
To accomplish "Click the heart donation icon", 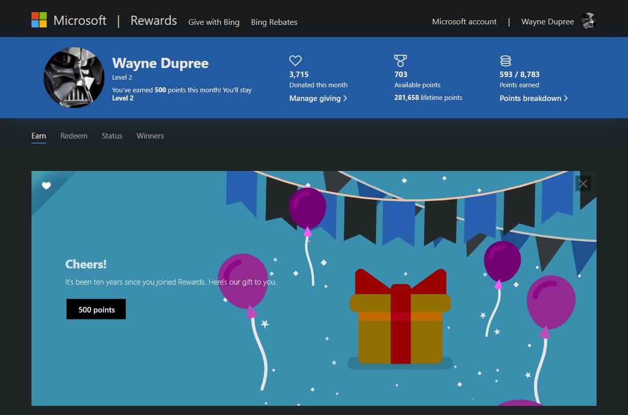I will pos(295,61).
